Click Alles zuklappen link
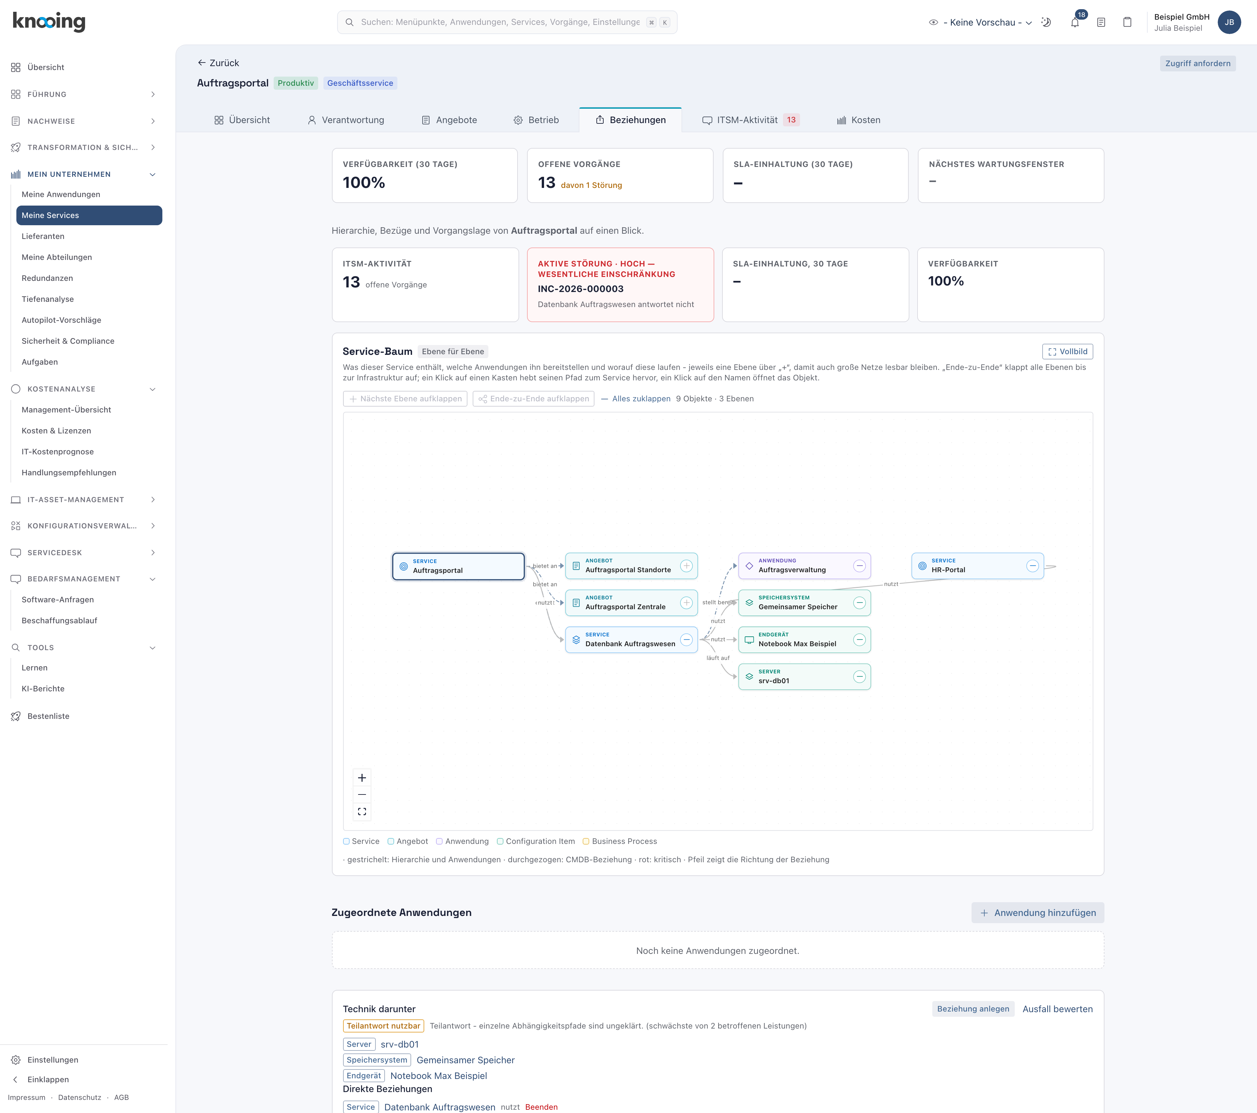The width and height of the screenshot is (1257, 1113). (636, 398)
